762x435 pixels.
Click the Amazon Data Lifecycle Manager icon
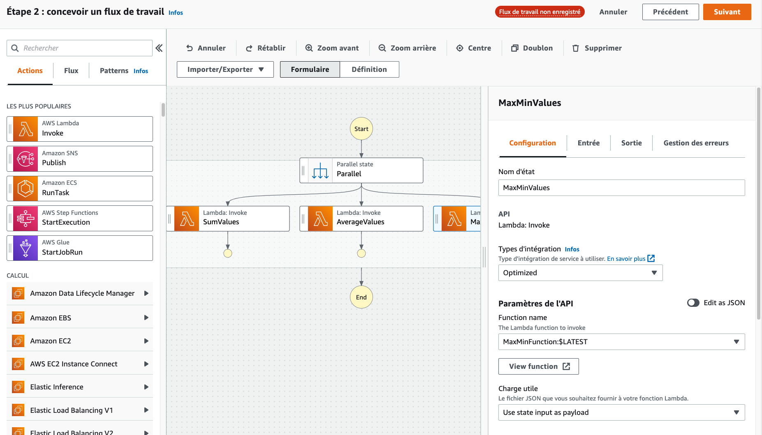[18, 293]
